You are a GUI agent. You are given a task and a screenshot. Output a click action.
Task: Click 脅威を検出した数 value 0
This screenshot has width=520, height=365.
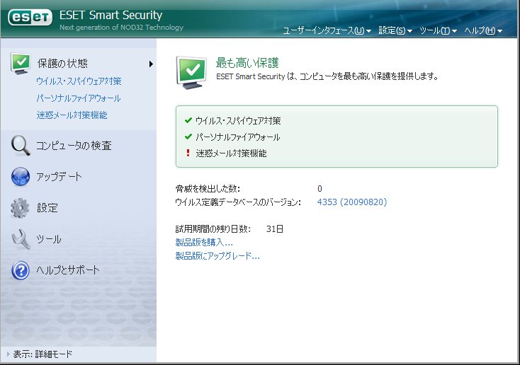320,188
